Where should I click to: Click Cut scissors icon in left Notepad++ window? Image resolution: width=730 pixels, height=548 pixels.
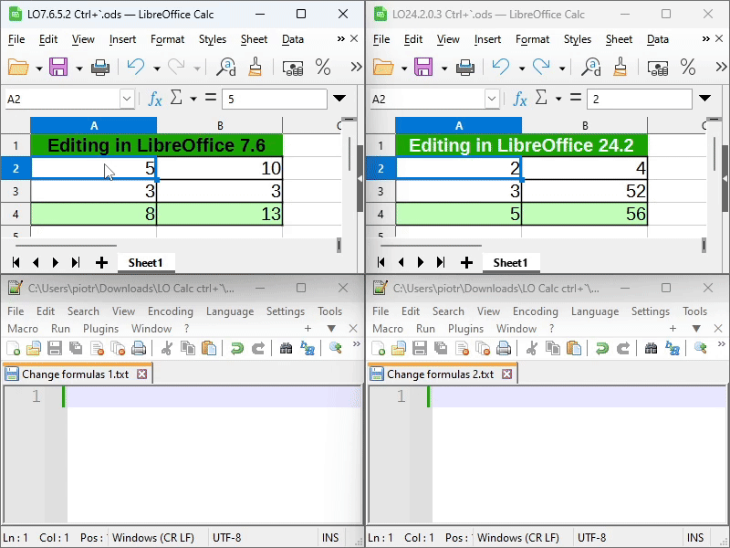pos(166,348)
